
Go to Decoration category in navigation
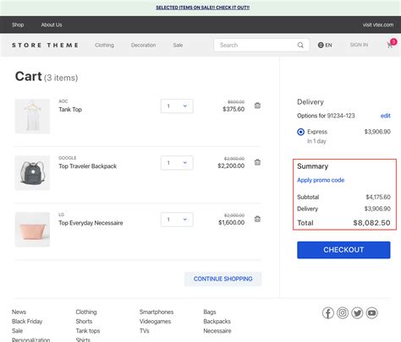pyautogui.click(x=143, y=45)
